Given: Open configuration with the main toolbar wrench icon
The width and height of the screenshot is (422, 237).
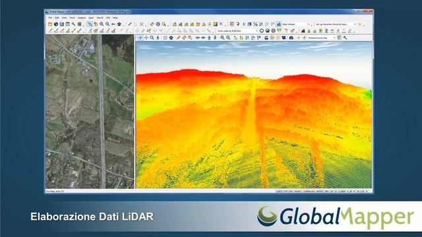Looking at the screenshot, I should click(73, 24).
